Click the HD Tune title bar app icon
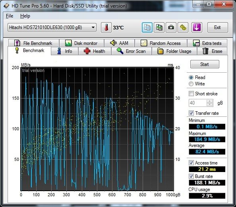Screen dimensions: 236x207 click(x=6, y=6)
